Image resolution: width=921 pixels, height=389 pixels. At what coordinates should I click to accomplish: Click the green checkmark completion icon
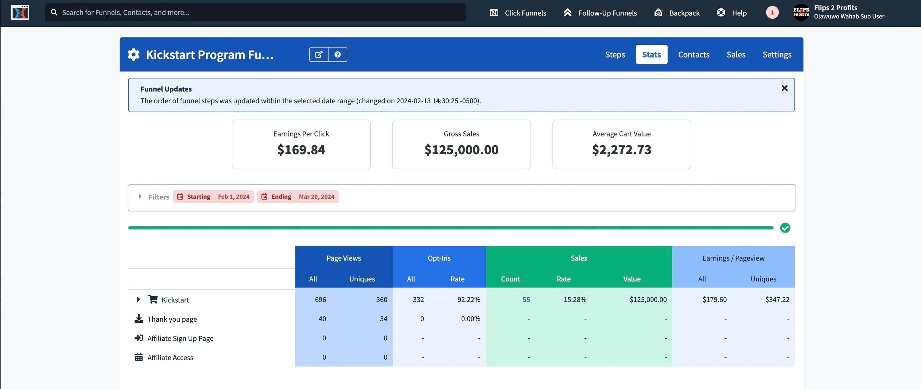[785, 228]
